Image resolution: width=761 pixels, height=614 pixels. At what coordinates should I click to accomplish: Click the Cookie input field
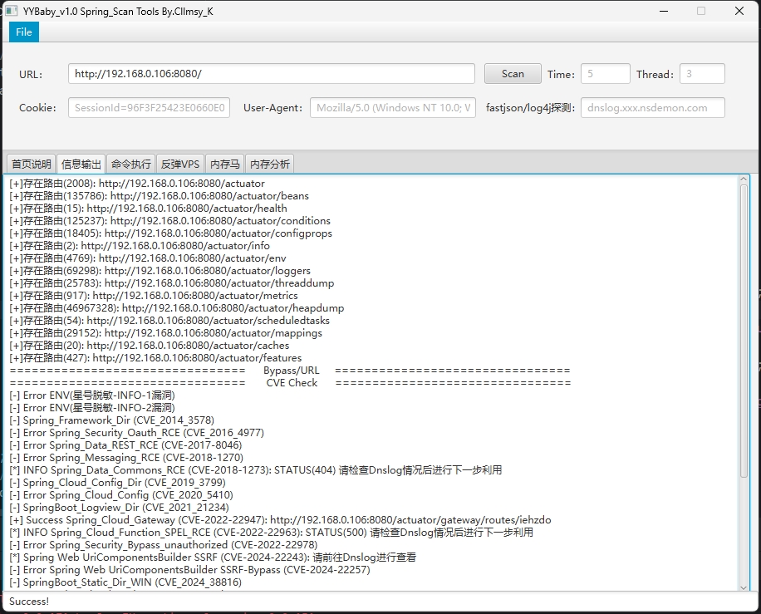[x=149, y=108]
